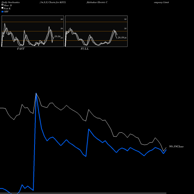Click the Fast K legend color swatch
This screenshot has width=194, height=194.
click(x=2, y=8)
